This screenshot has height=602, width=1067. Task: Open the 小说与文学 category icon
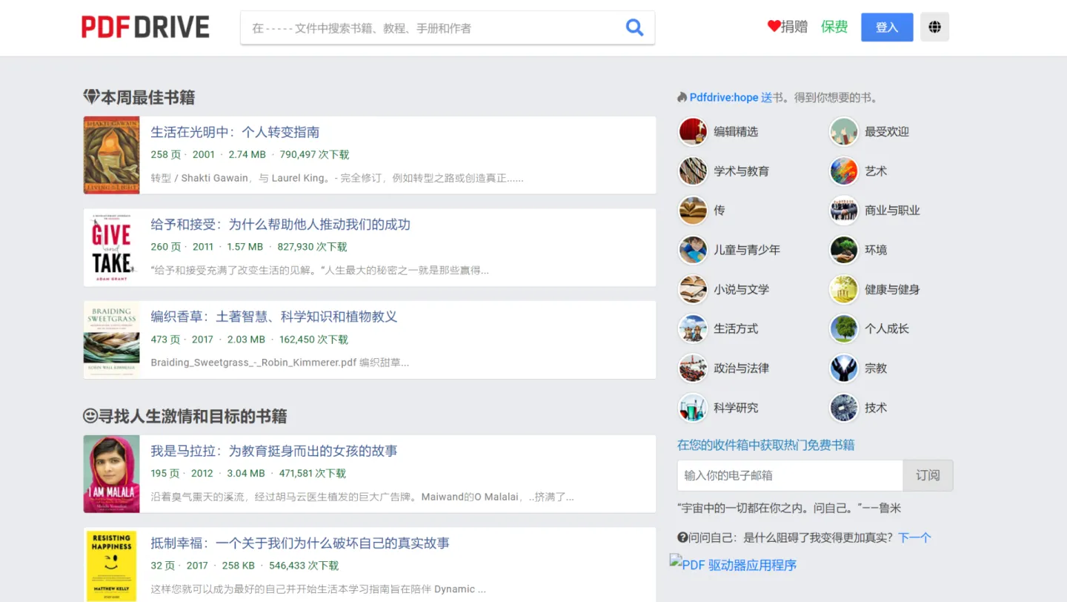(693, 289)
